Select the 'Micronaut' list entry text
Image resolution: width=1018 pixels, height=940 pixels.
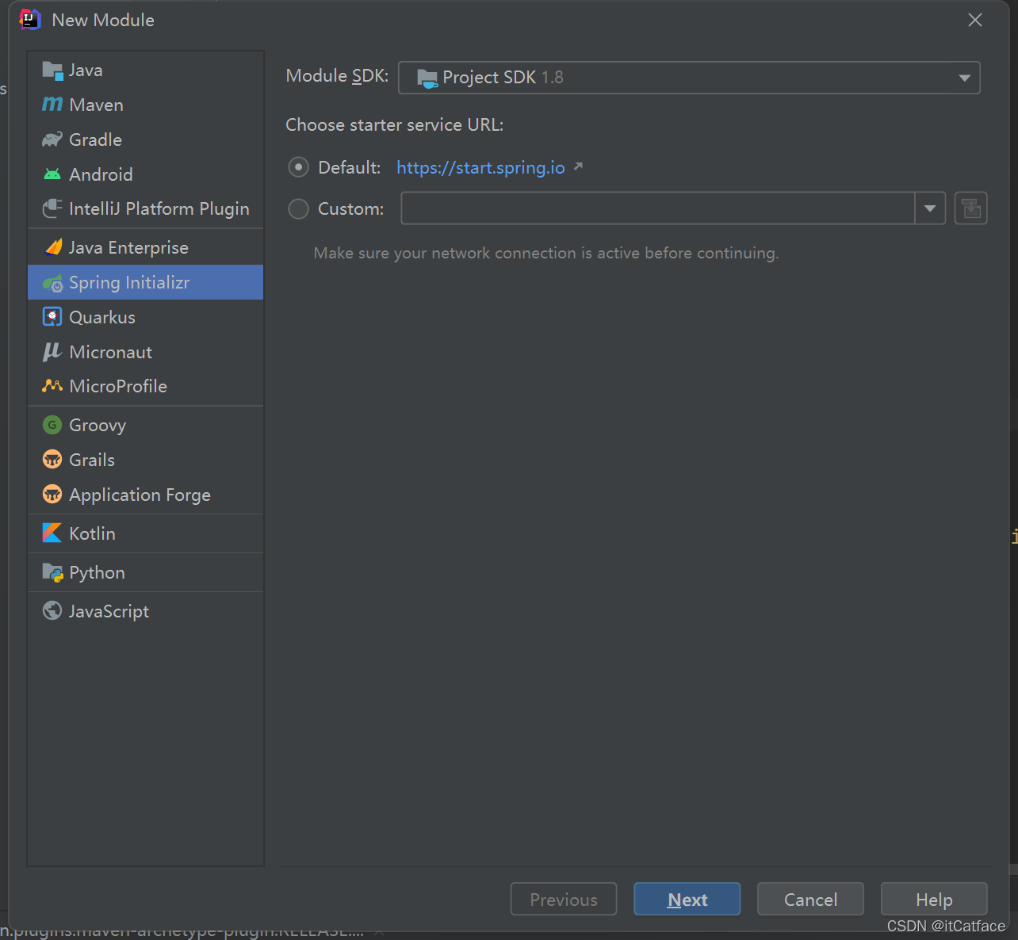tap(110, 352)
